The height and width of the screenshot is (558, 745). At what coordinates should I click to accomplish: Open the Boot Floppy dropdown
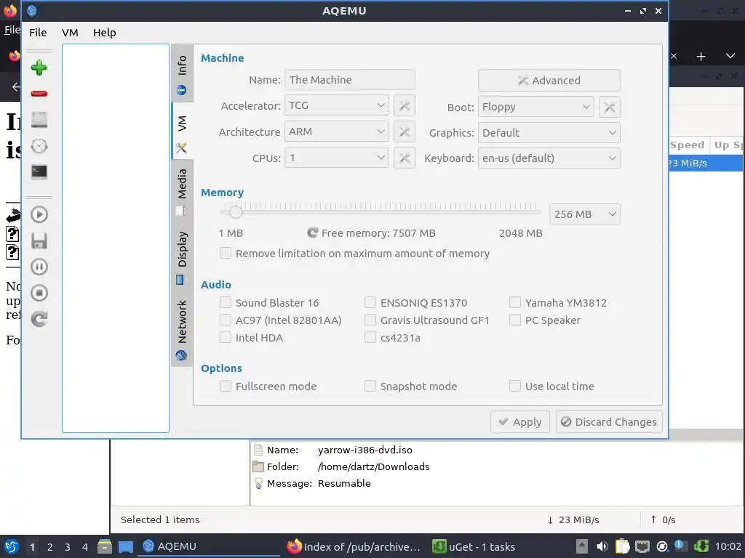(x=536, y=107)
